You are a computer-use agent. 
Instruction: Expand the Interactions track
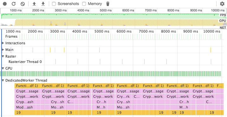(x=3, y=43)
